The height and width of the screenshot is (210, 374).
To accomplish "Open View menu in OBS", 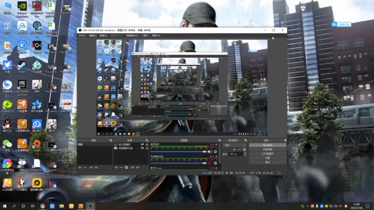I will 103,35.
